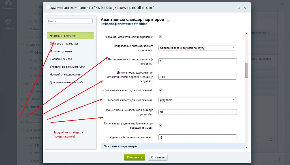Maximize the component parameters dialog
Viewport: 290px width, 165px height.
238,8
